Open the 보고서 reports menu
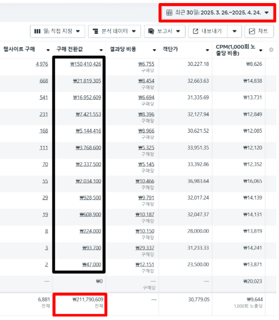The image size is (279, 320). tap(164, 31)
